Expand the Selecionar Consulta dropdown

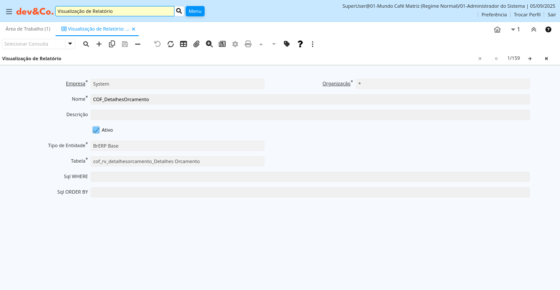[x=70, y=44]
